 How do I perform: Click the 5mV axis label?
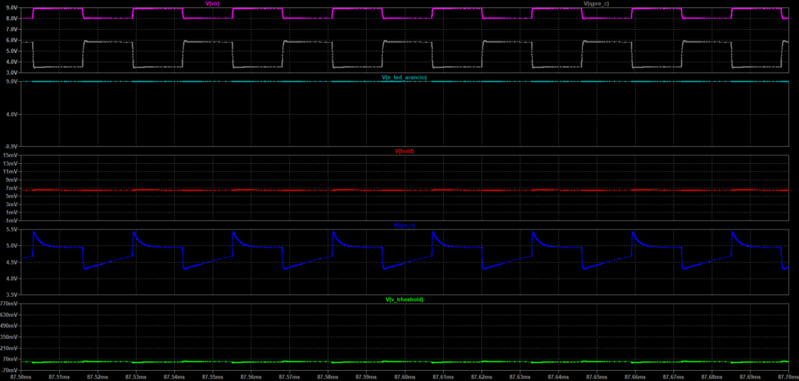tap(12, 196)
